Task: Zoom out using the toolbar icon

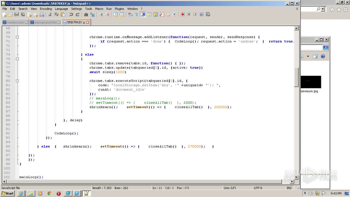Action: point(107,15)
